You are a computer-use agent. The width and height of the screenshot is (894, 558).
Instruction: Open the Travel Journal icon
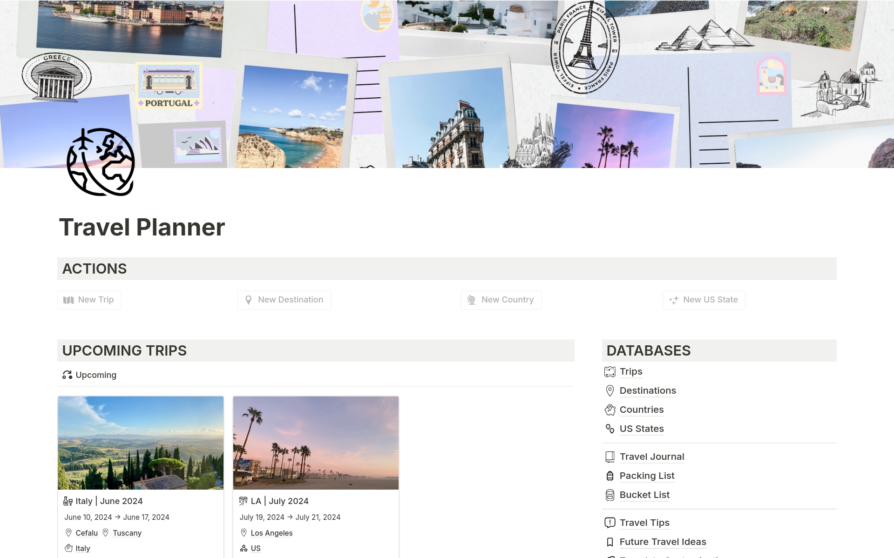tap(609, 457)
